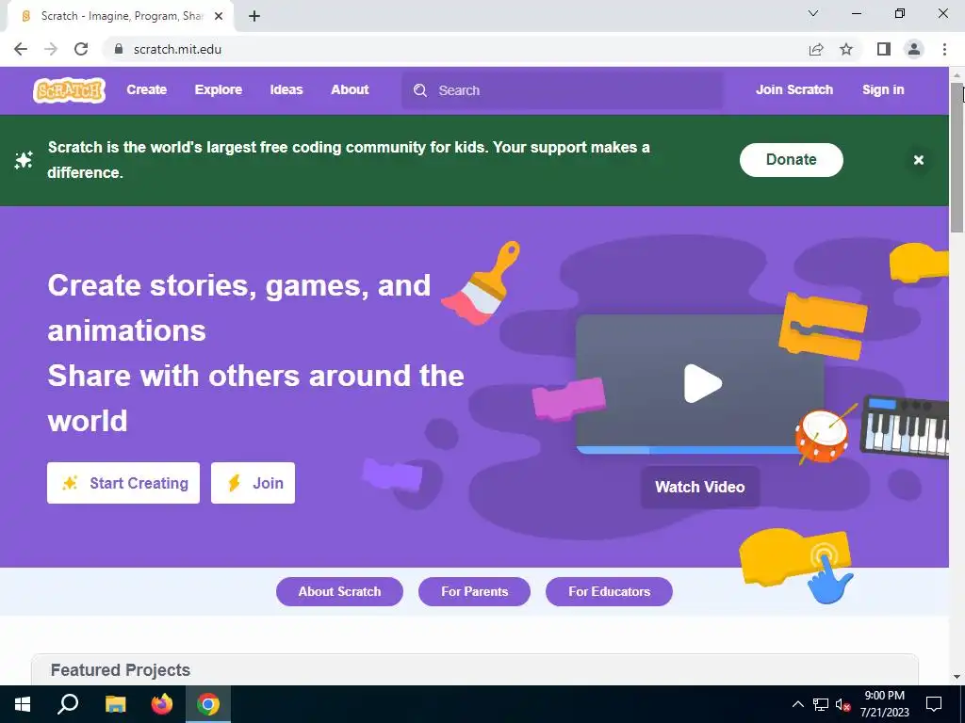Play the intro video
This screenshot has width=965, height=723.
pyautogui.click(x=703, y=384)
